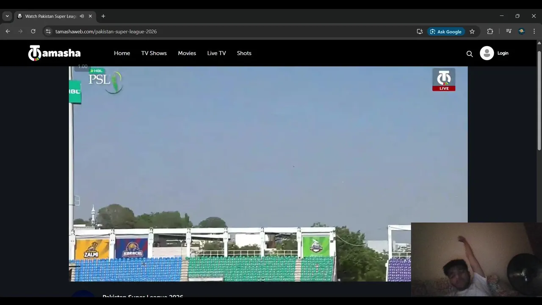This screenshot has width=542, height=305.
Task: Open the tab search dropdown arrow
Action: pyautogui.click(x=7, y=16)
